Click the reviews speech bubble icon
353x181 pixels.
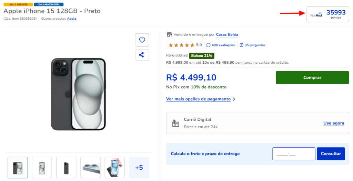coord(208,45)
